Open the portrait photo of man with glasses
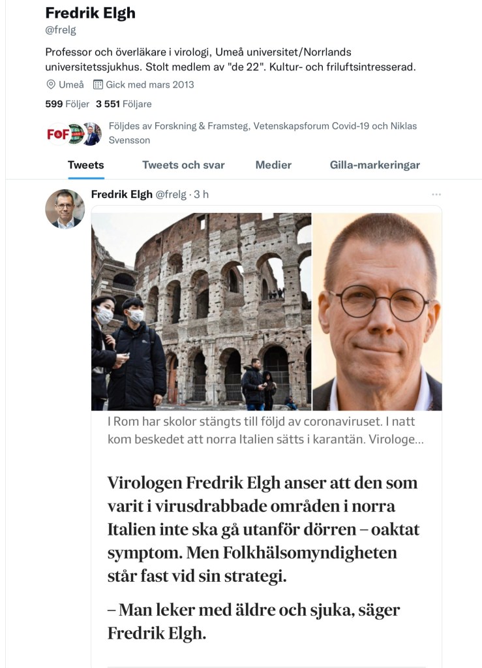Screen dimensions: 482x668 378,311
